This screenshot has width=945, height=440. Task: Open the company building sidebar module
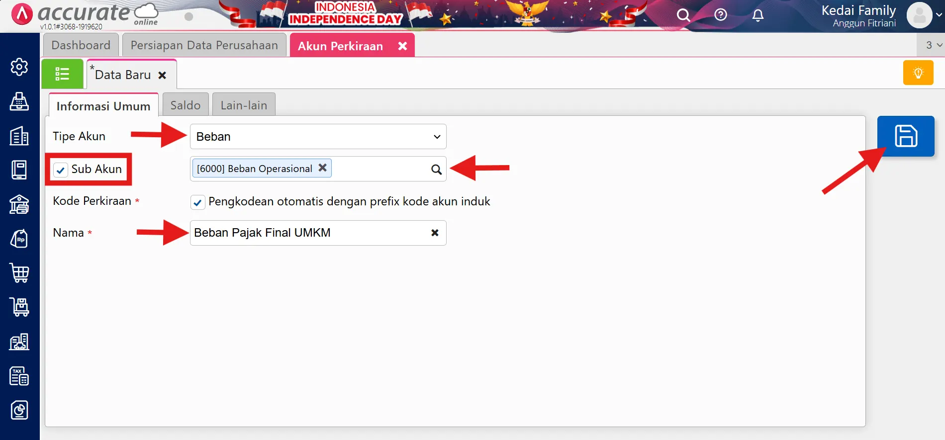pos(19,136)
